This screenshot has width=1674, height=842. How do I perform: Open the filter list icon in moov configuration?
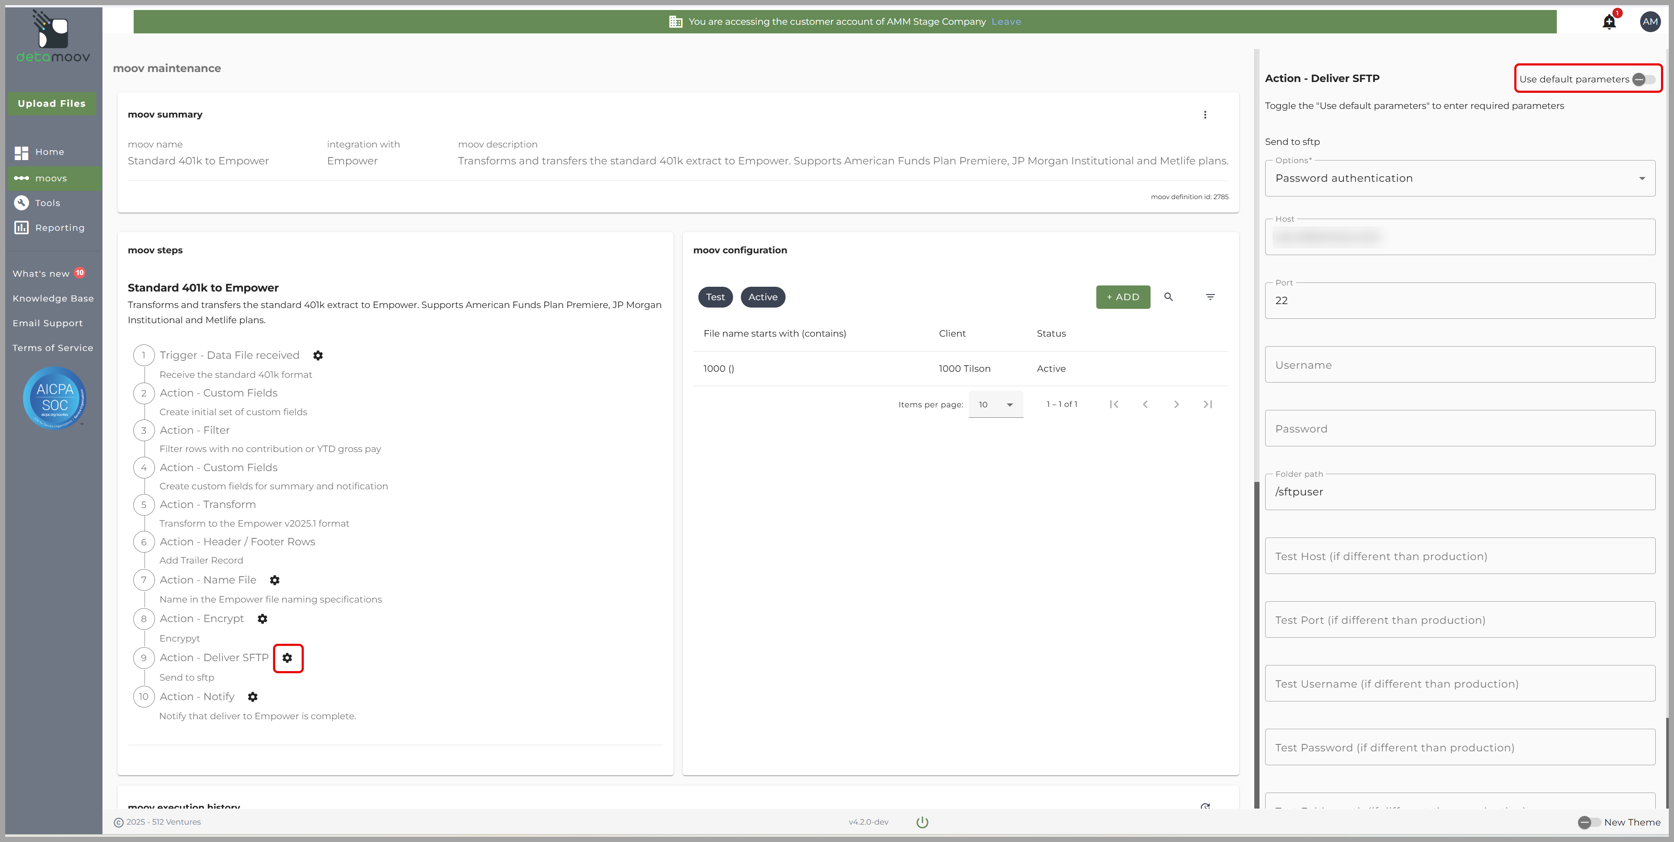click(1210, 297)
